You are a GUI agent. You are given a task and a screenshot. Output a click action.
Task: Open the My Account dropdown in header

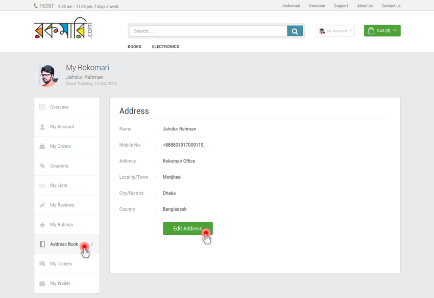pos(335,31)
